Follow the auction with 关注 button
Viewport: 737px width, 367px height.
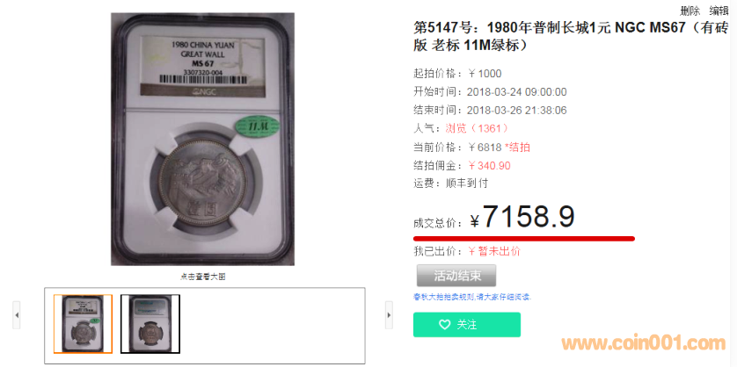(467, 325)
